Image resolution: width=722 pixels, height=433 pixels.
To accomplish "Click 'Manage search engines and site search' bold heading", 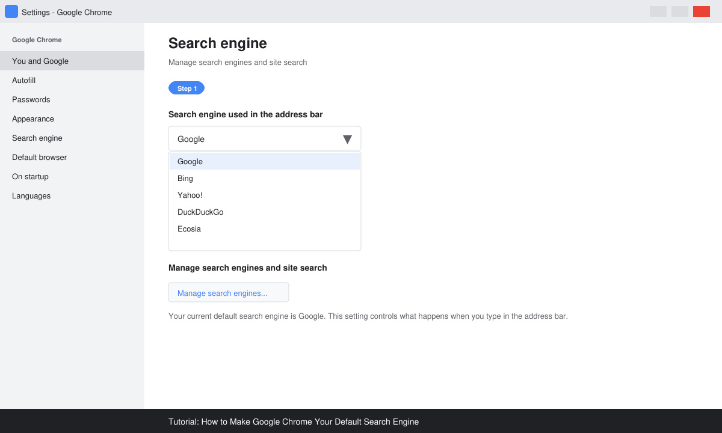I will click(x=248, y=268).
